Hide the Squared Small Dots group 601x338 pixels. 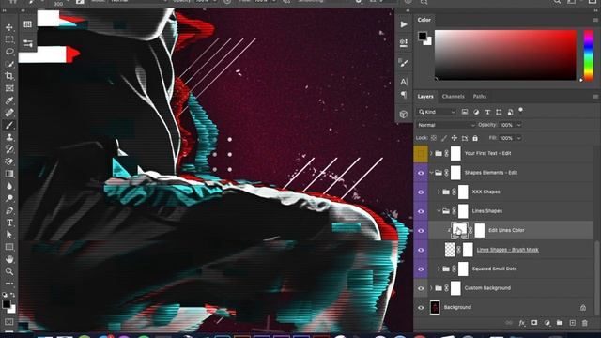421,269
